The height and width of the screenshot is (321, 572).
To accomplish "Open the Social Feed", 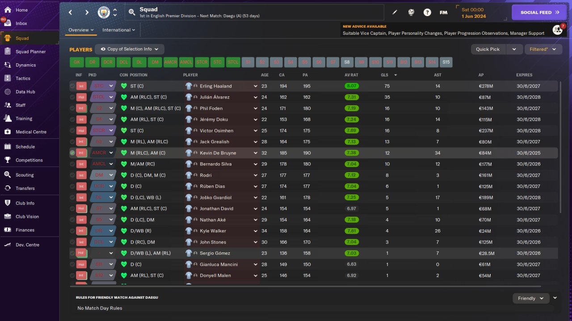I will click(539, 12).
